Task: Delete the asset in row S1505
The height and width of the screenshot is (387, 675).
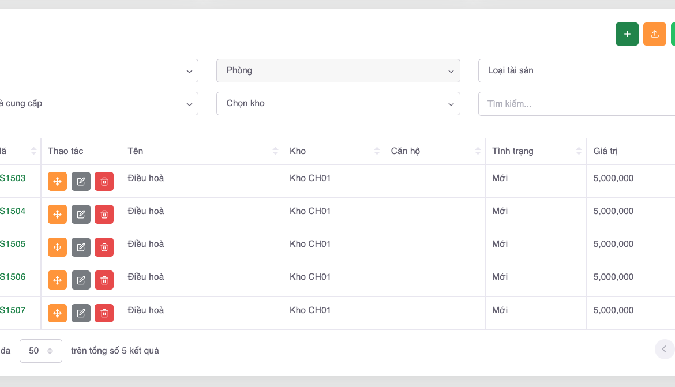Action: pyautogui.click(x=104, y=247)
